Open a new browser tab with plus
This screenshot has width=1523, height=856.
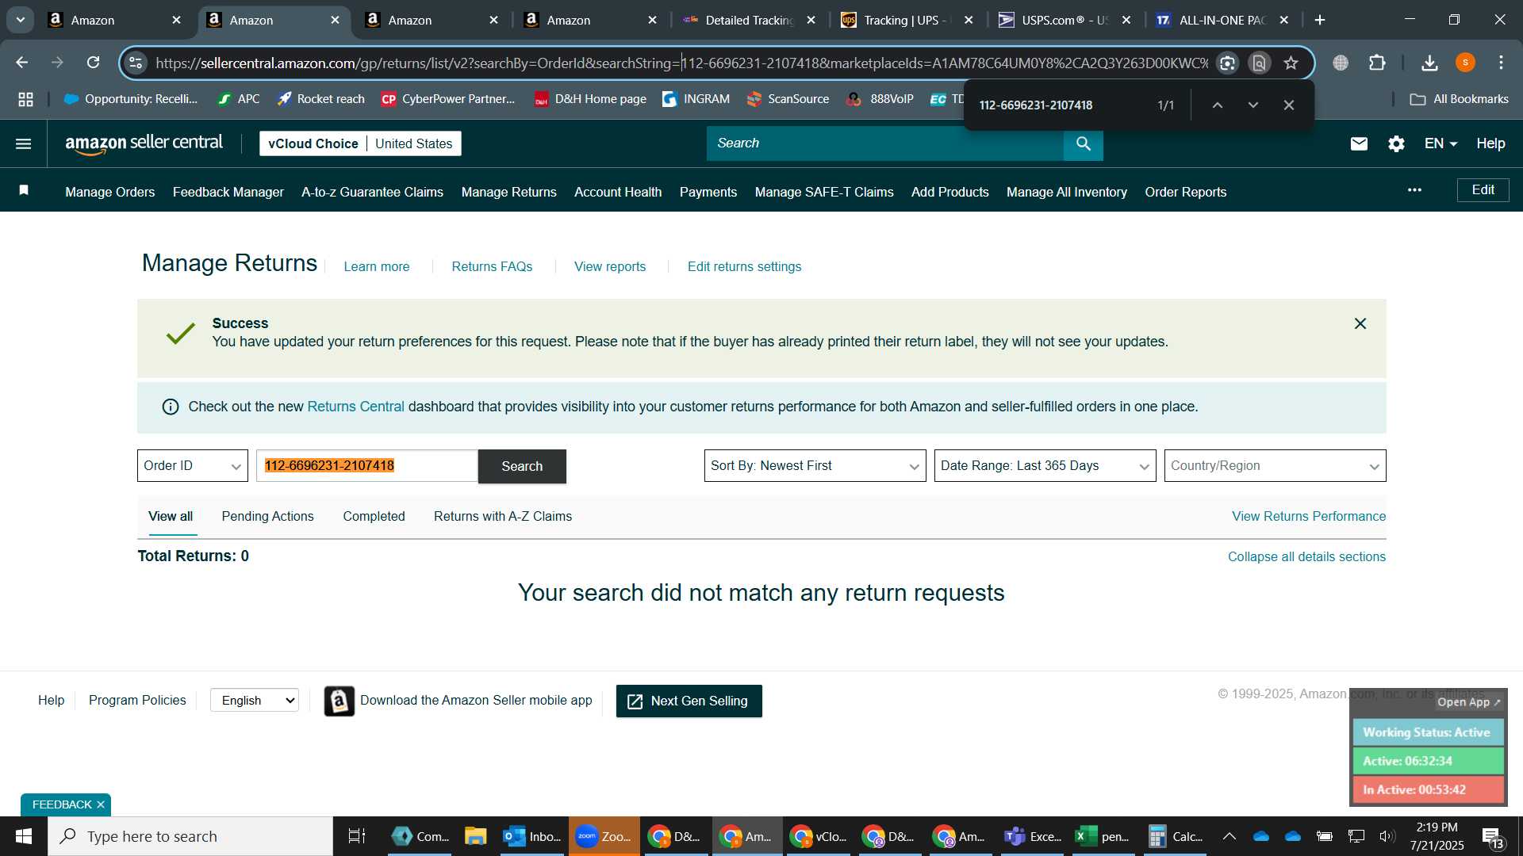1320,20
